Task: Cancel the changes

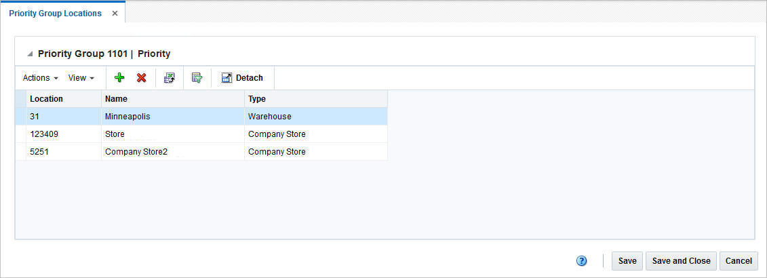Action: pos(739,261)
